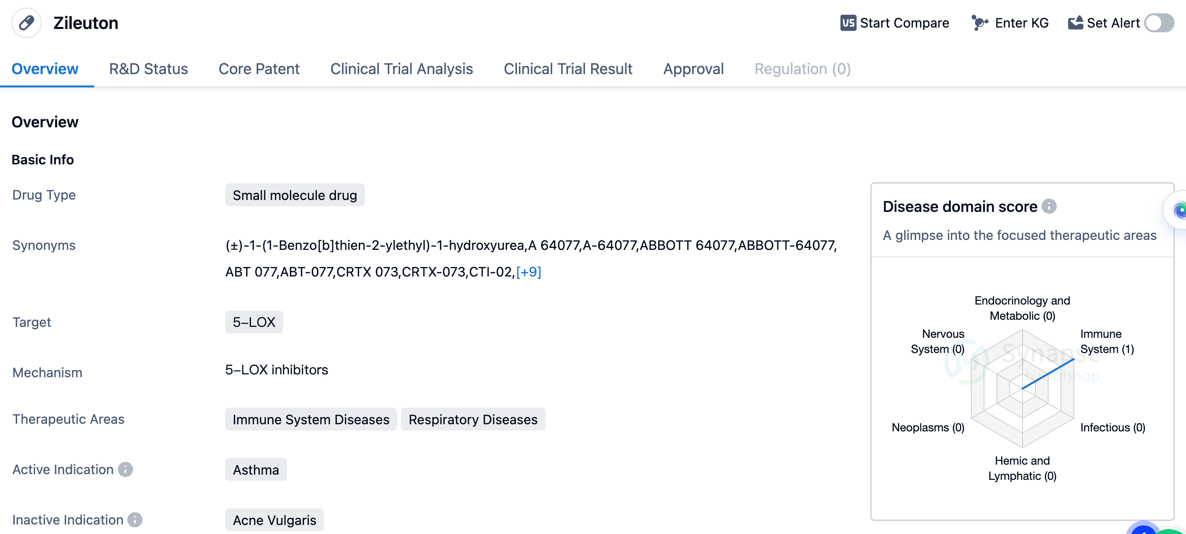Viewport: 1186px width, 534px height.
Task: Toggle the Set Alert switch on
Action: 1159,23
